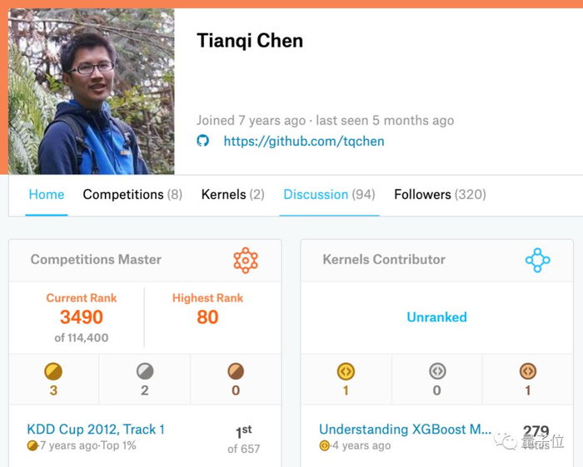The image size is (583, 467).
Task: Open the Kernels tab
Action: click(x=232, y=195)
